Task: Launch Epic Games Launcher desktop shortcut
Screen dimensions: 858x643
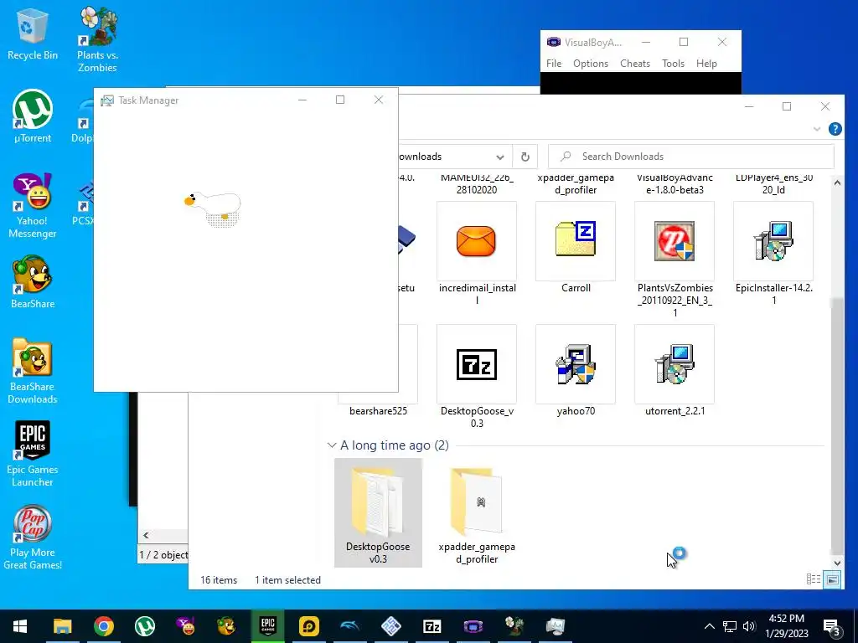Action: coord(33,454)
